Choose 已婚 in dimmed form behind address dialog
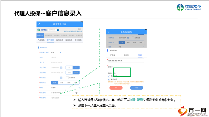 [x=122, y=42]
